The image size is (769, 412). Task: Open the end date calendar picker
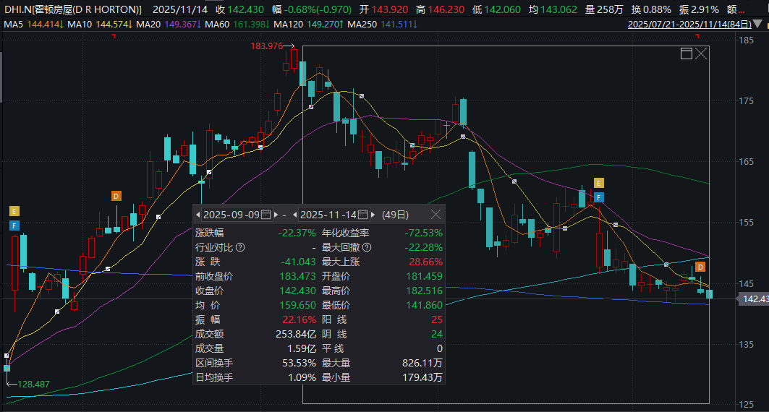(363, 215)
